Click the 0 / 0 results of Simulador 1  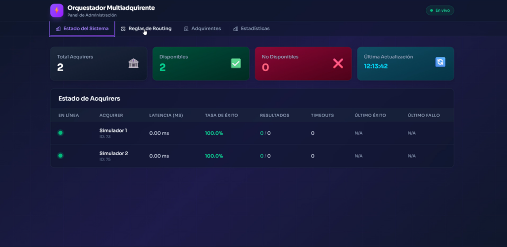coord(265,133)
